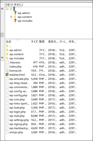The width and height of the screenshot is (93, 141).
Task: Select the xmlrpc.php file name
Action: (x=16, y=132)
